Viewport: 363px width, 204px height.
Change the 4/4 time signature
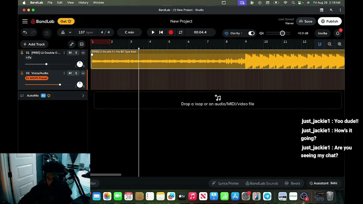coord(105,32)
